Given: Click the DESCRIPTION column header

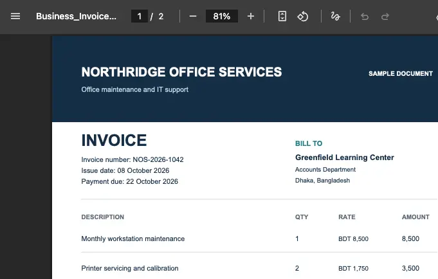Looking at the screenshot, I should coord(102,217).
